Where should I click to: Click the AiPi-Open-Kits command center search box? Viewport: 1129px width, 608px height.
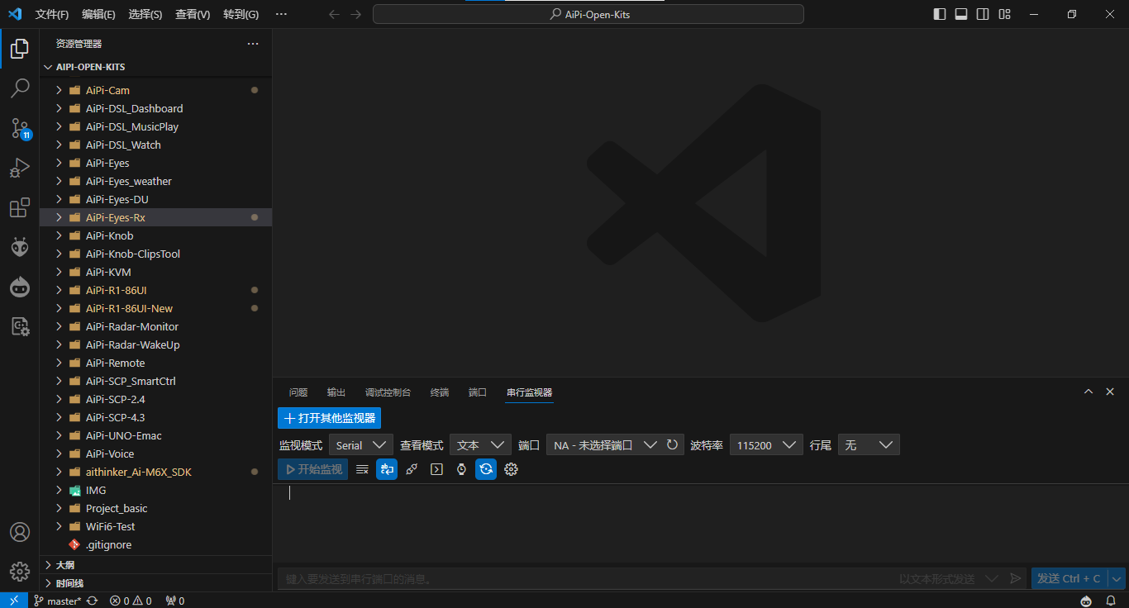click(588, 14)
